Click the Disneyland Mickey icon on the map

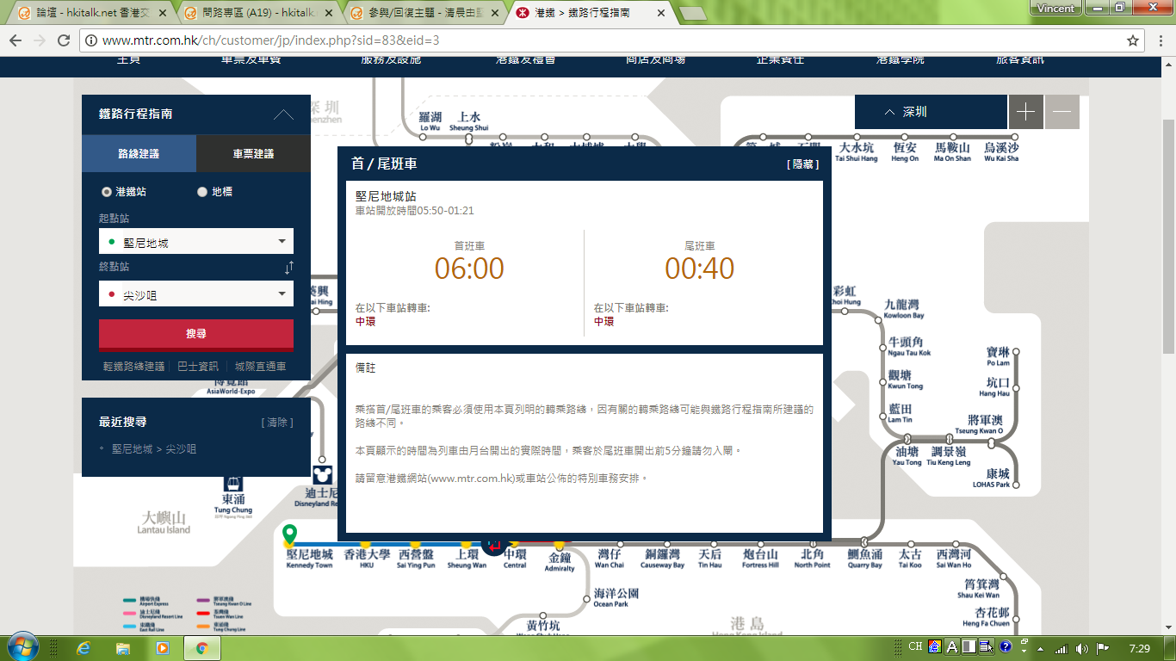point(321,474)
